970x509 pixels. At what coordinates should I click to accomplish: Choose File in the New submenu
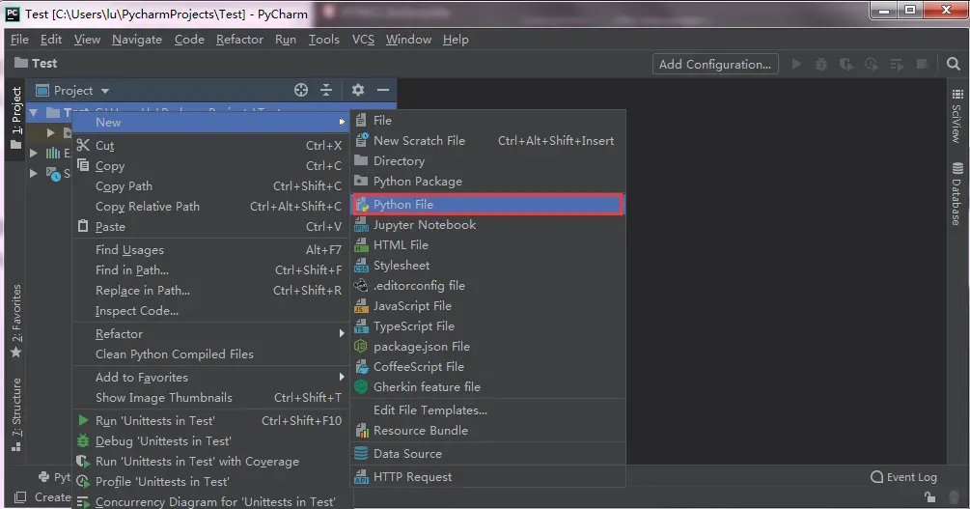tap(488, 120)
